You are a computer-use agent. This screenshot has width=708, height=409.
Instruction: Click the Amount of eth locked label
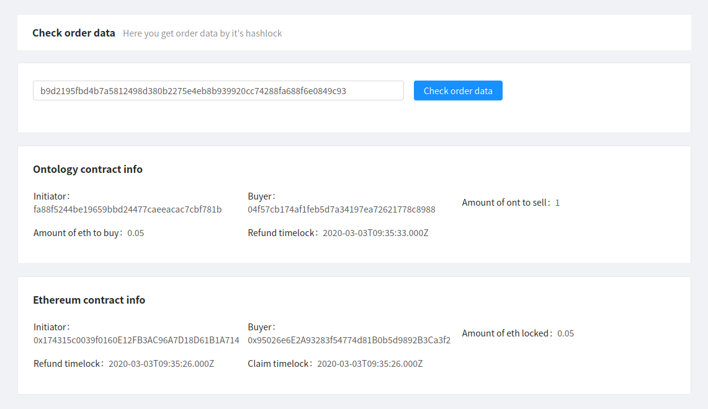pyautogui.click(x=507, y=333)
